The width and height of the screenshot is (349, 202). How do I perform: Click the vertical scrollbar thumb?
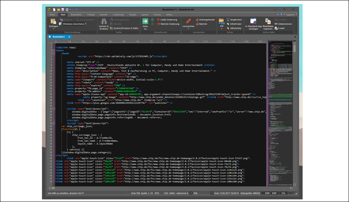[295, 48]
